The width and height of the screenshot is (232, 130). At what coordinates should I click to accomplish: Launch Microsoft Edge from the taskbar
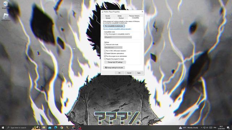(55, 127)
